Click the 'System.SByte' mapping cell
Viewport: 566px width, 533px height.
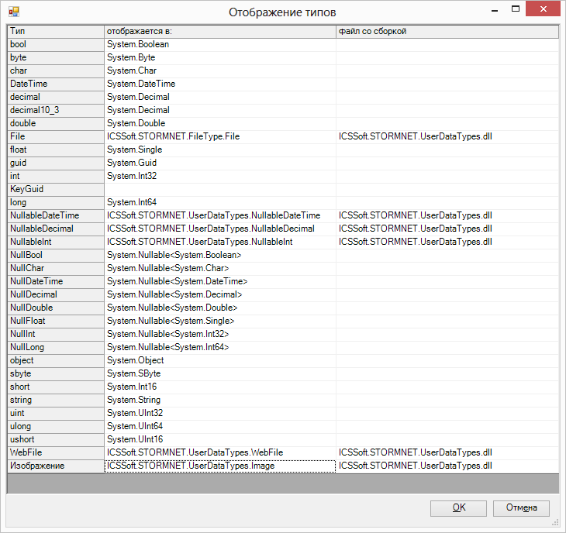[220, 373]
